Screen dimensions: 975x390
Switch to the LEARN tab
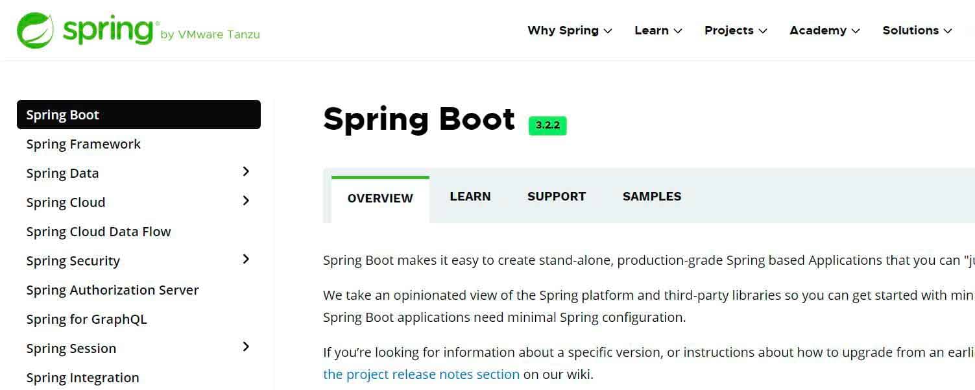point(470,197)
